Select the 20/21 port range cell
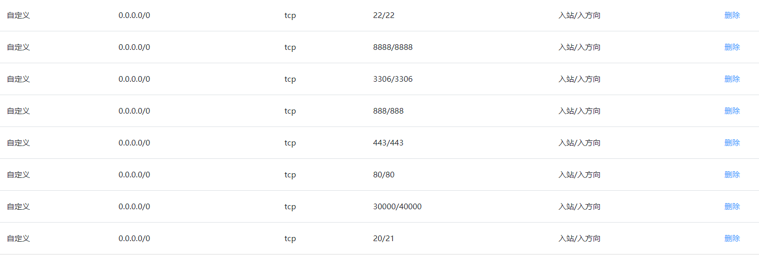Screen dimensions: 759x255 [x=384, y=239]
